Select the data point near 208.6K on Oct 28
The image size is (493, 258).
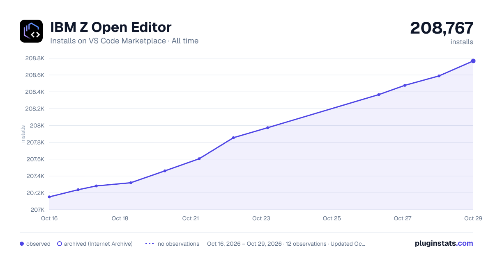point(439,76)
